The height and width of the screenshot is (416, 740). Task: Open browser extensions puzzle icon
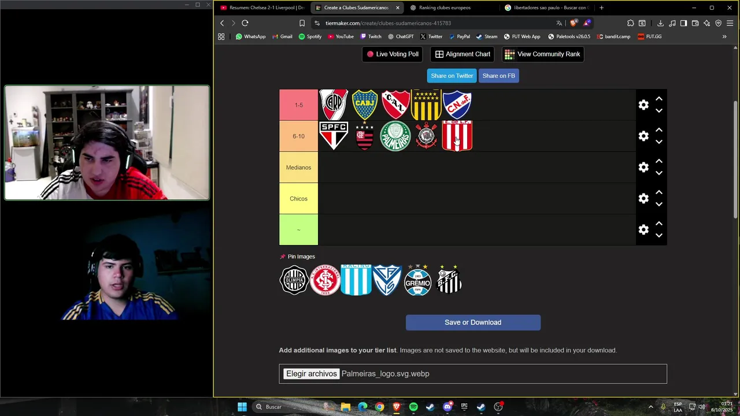click(x=630, y=23)
